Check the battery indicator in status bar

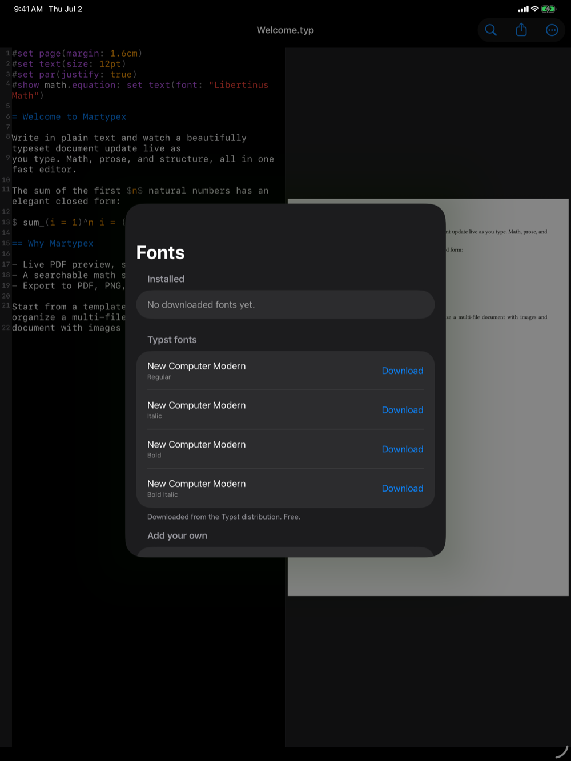549,9
